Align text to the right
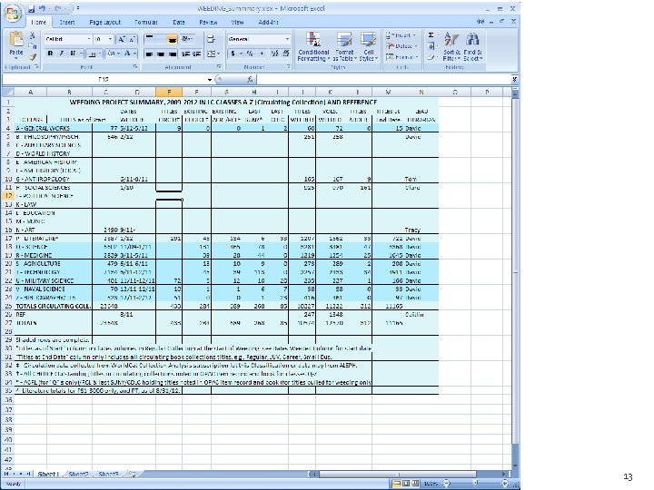Screen dimensions: 654x490 click(172, 54)
